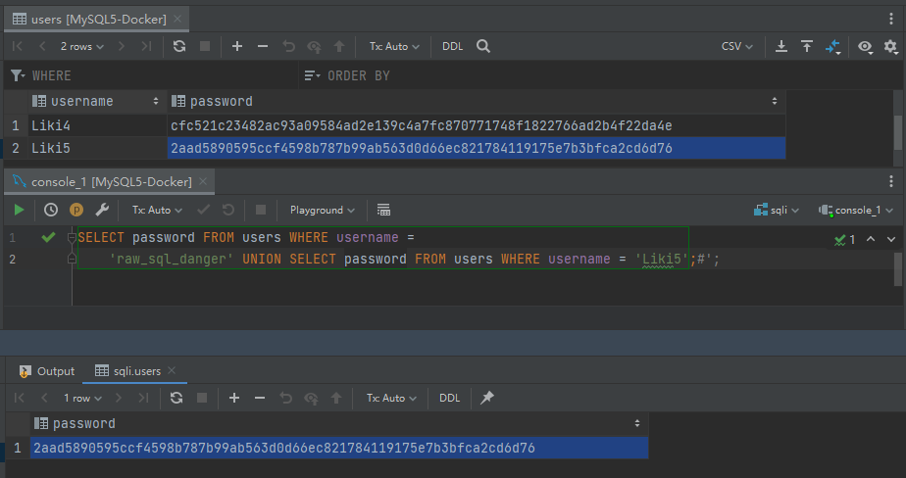Open the CSV export format dropdown
This screenshot has height=478, width=906.
pos(737,46)
